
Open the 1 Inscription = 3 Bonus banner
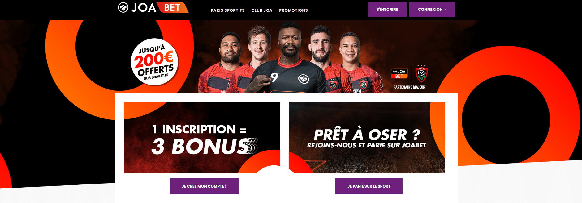click(x=202, y=138)
